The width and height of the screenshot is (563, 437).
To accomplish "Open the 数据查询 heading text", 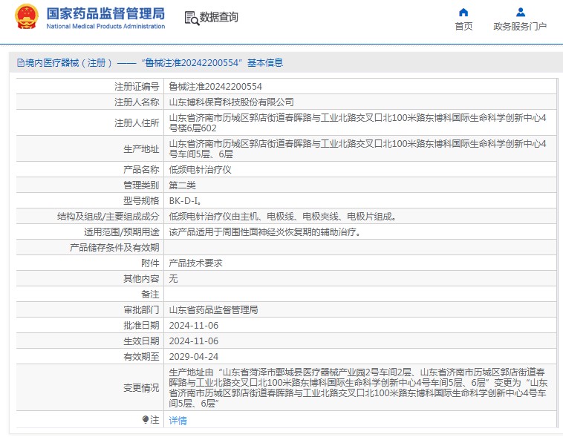I will (219, 17).
